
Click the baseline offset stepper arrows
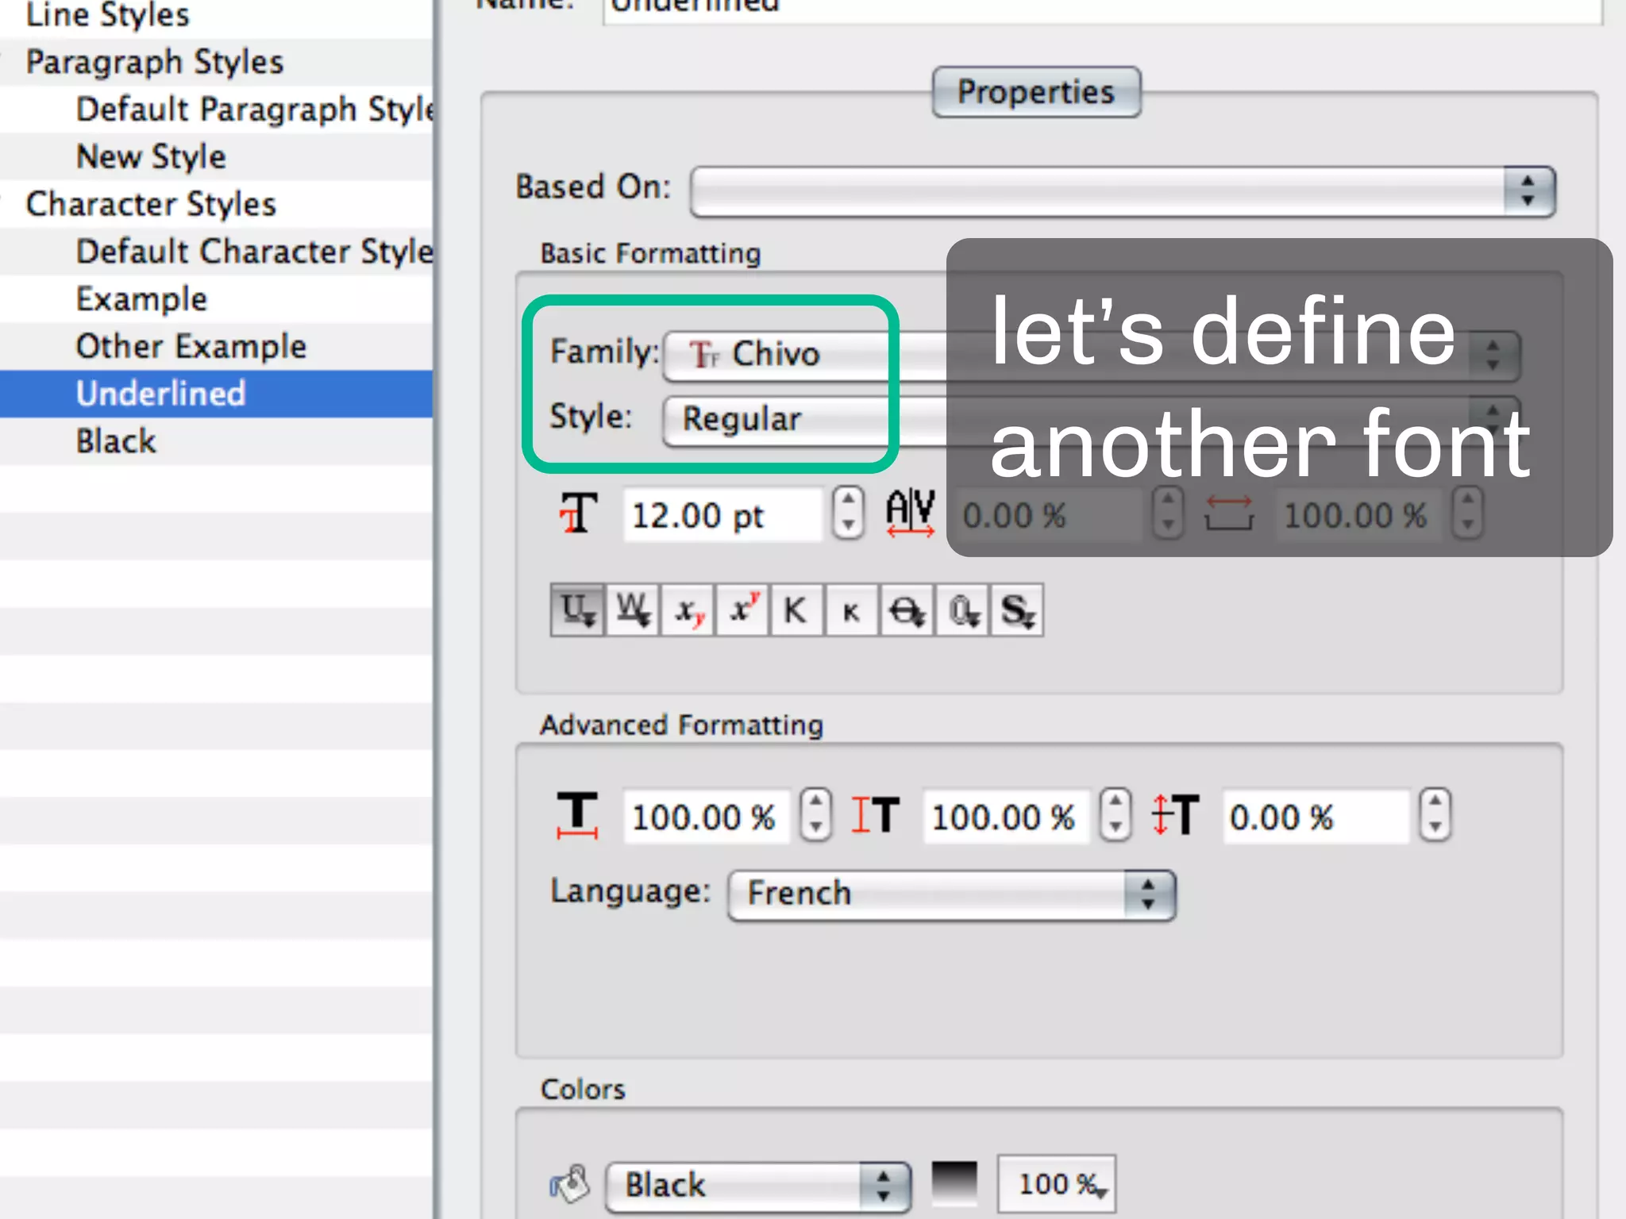[1435, 814]
